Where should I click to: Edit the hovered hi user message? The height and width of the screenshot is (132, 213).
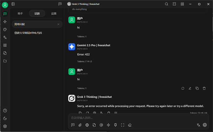pyautogui.click(x=190, y=88)
